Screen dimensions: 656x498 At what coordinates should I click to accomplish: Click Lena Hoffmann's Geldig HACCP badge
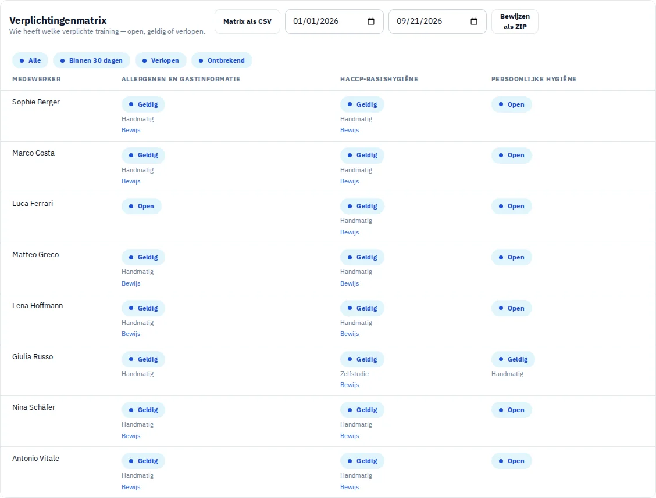[x=362, y=308]
